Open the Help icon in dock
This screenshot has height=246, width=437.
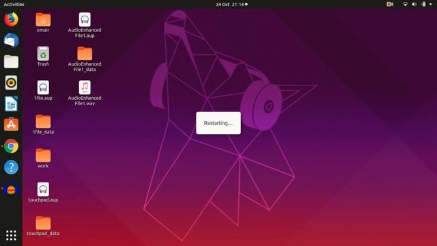(11, 167)
